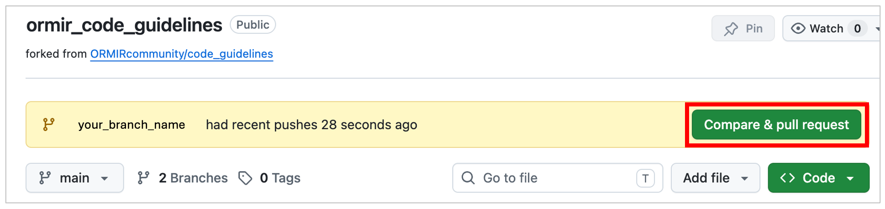This screenshot has width=885, height=209.
Task: Click the magnifier icon in Go to file
Action: click(468, 178)
